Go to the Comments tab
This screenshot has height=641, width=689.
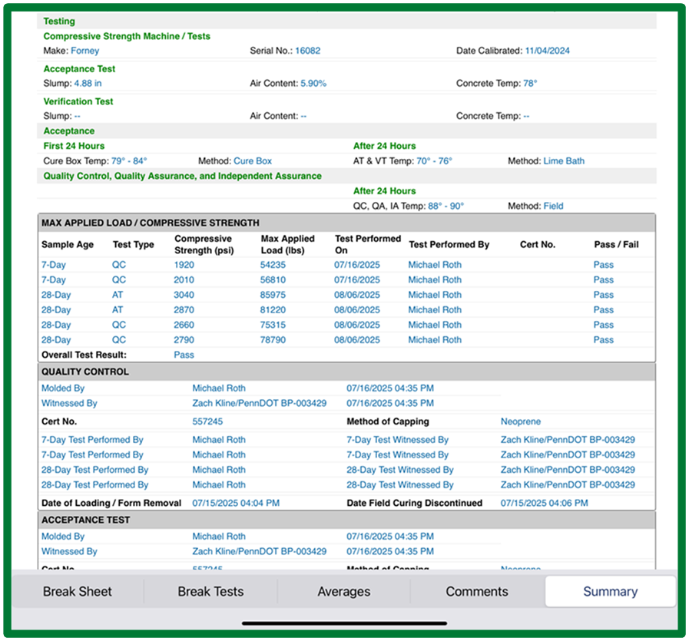477,591
